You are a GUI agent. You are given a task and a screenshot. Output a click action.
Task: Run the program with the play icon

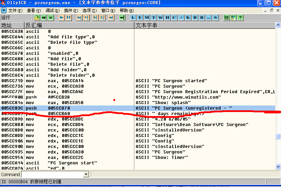click(61, 18)
